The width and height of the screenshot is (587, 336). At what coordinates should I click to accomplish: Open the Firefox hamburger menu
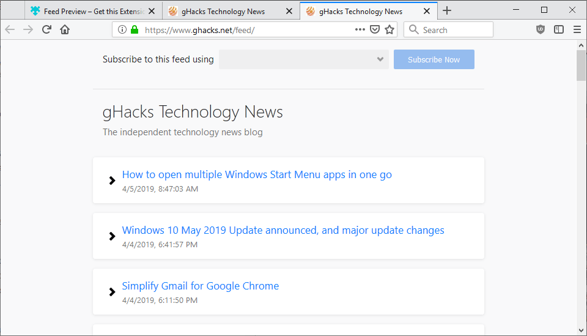pos(577,29)
